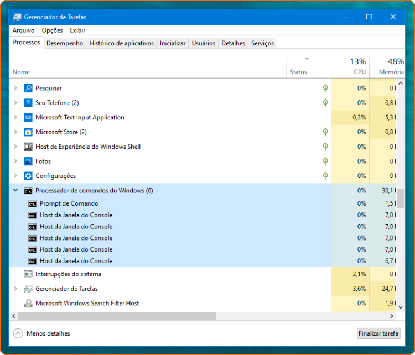This screenshot has width=415, height=355.
Task: Select Interrupções do sistema row text
Action: pos(68,274)
